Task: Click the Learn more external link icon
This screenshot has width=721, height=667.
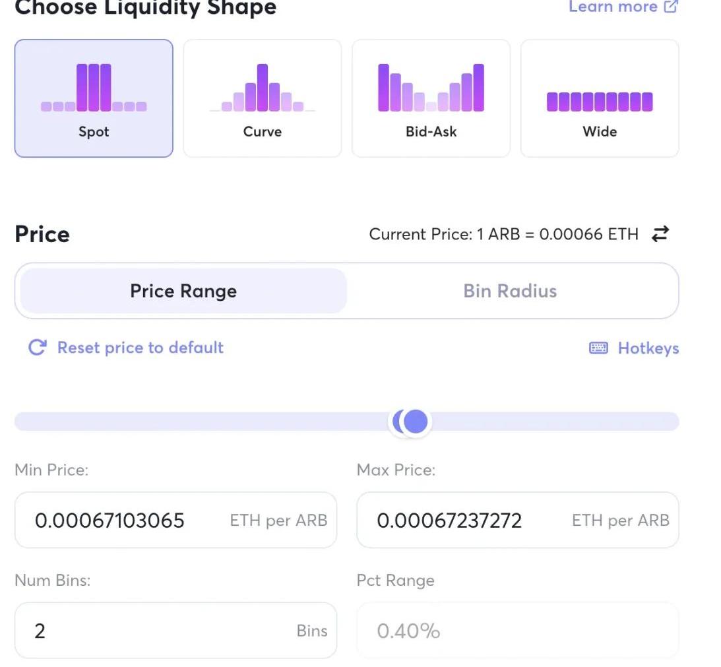Action: point(670,7)
